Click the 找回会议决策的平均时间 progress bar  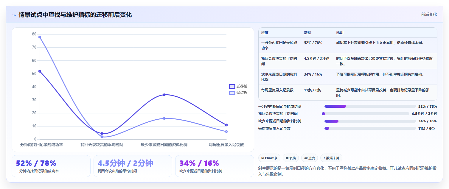coord(366,114)
